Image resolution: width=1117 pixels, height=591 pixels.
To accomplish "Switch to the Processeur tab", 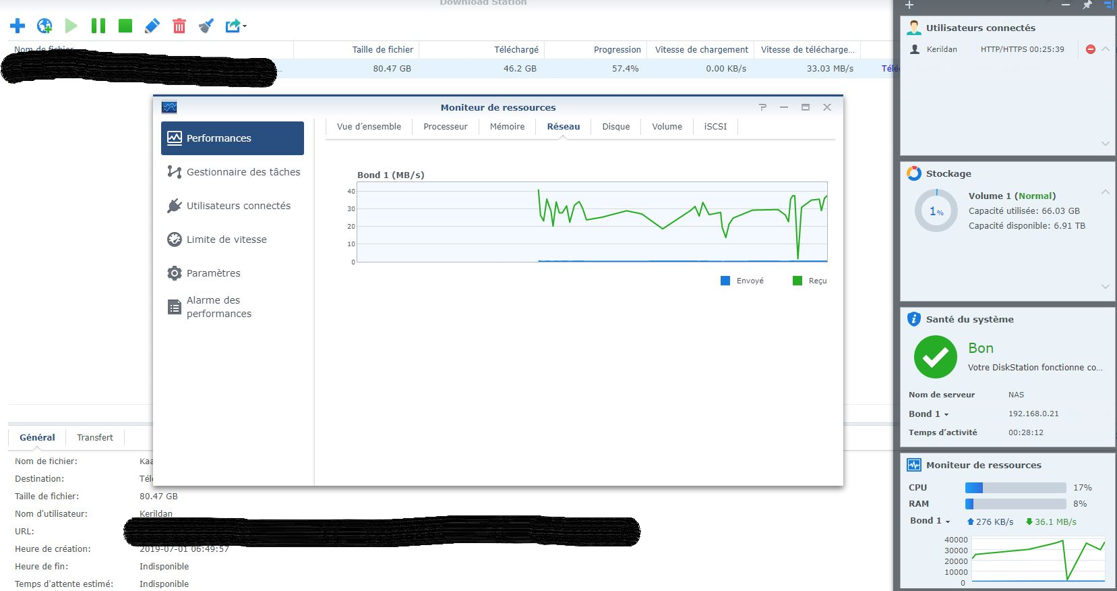I will (x=445, y=127).
